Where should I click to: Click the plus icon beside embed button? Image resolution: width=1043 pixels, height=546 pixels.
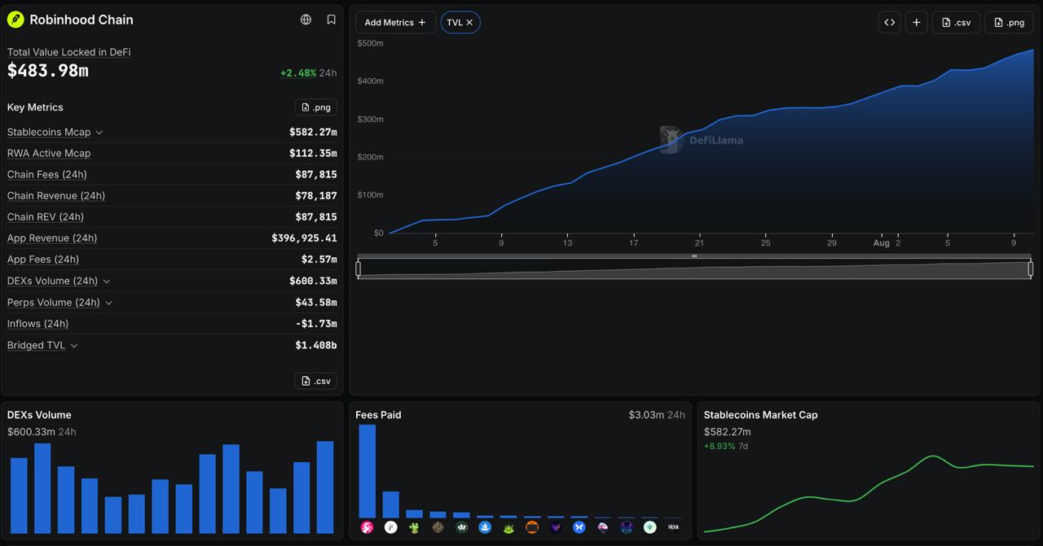(917, 23)
